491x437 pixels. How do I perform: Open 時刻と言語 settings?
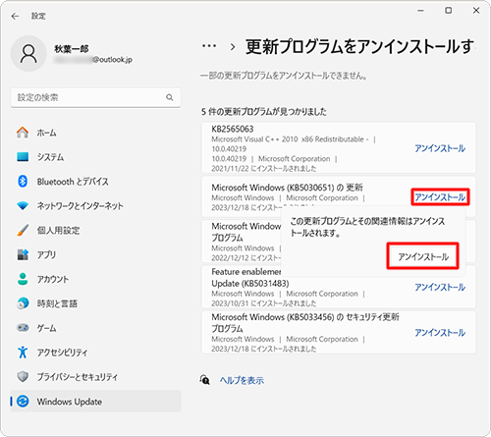tap(95, 303)
